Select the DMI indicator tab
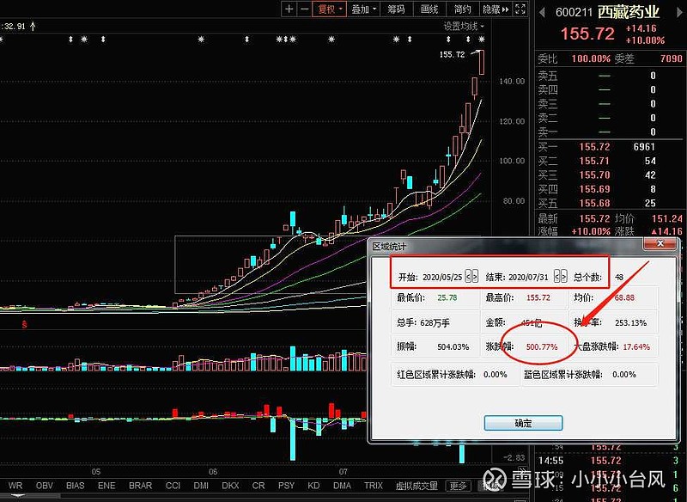The width and height of the screenshot is (687, 502). (x=201, y=486)
